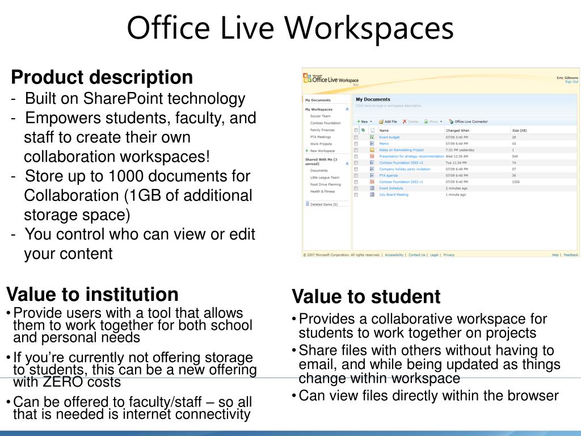The height and width of the screenshot is (436, 581).
Task: Click the list icon beside July Board Meeting
Action: coord(372,195)
